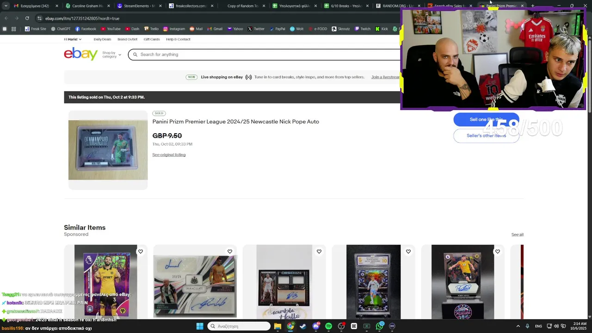Open the Facebook bookmark
Screen dimensions: 592x333
point(85,29)
